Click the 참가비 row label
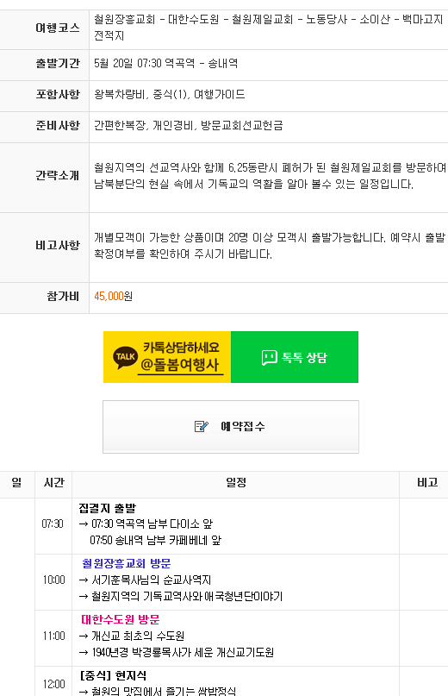Image resolution: width=448 pixels, height=696 pixels. [x=63, y=296]
